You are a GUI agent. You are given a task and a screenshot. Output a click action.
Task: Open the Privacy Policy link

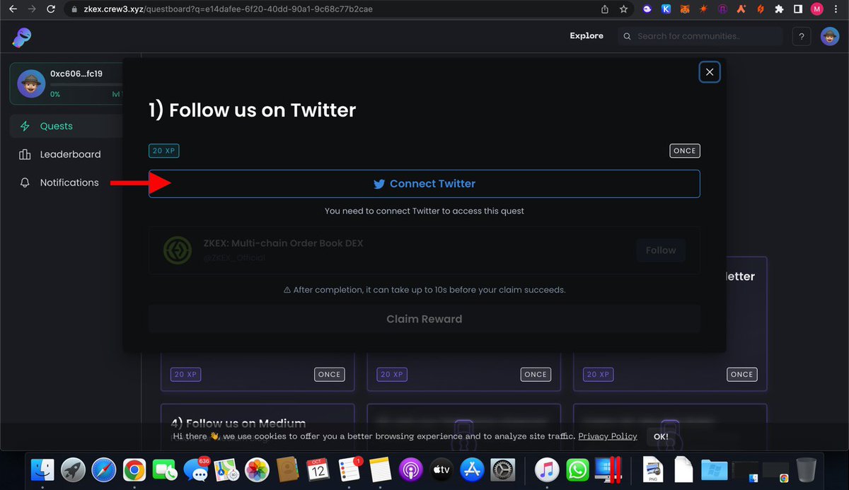point(608,436)
